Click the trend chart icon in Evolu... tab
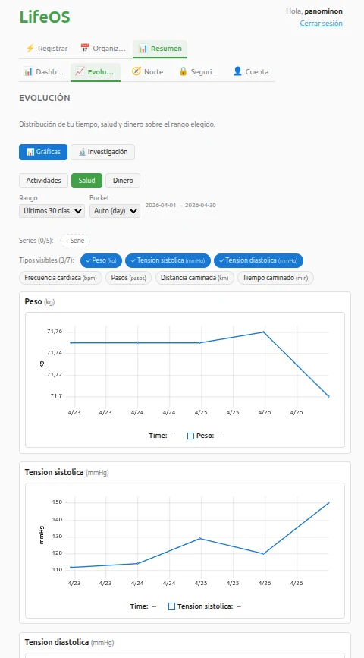This screenshot has height=658, width=364. coord(80,71)
